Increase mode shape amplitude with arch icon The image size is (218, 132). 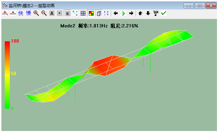(x=5, y=13)
